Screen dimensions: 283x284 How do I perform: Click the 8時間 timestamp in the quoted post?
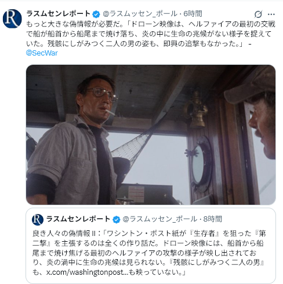[213, 219]
